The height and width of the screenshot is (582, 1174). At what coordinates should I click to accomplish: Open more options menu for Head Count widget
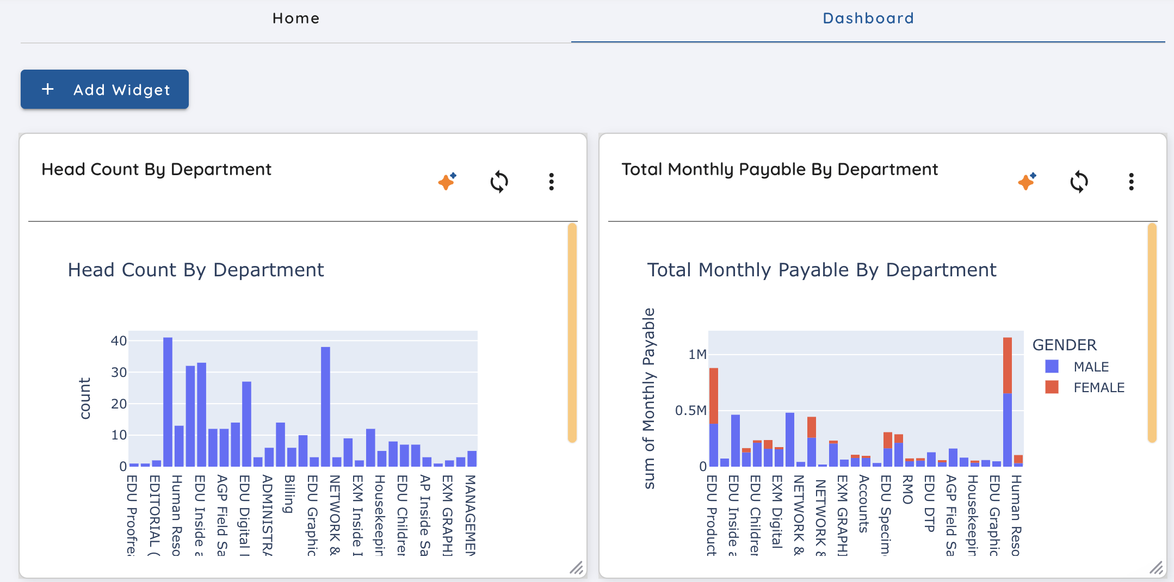(x=551, y=182)
